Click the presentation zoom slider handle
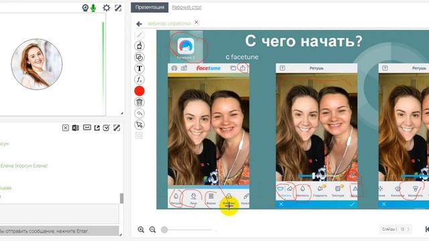 tap(164, 230)
